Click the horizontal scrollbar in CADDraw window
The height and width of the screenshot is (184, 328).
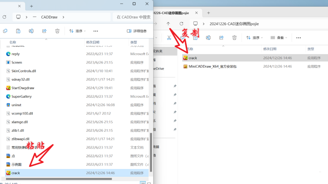point(59,179)
